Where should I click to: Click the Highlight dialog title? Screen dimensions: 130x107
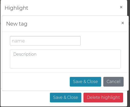tap(16, 8)
